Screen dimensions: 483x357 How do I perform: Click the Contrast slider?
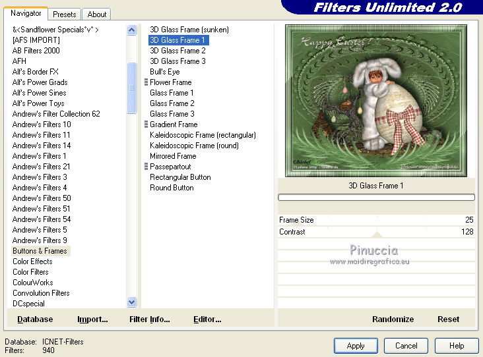coord(376,232)
